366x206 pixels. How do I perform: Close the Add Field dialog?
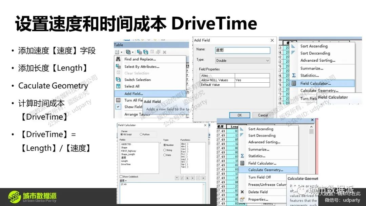point(272,40)
